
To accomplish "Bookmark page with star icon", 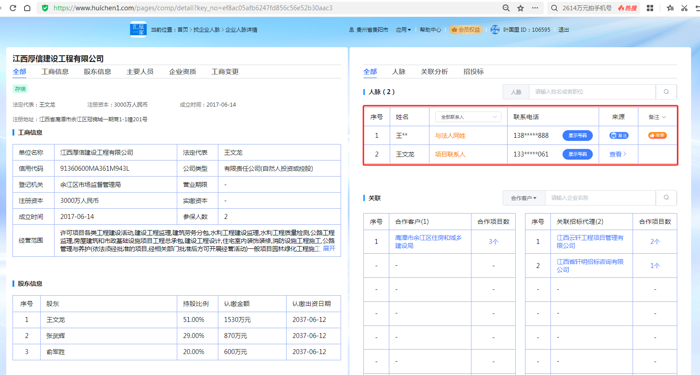I will tap(521, 8).
